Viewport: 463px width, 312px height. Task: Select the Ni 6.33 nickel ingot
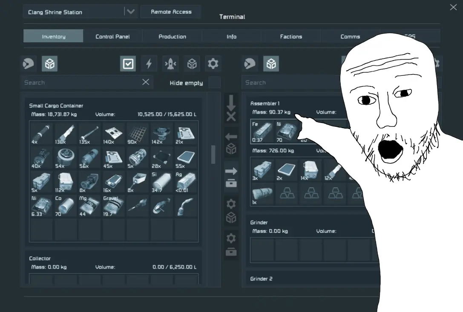coord(41,206)
